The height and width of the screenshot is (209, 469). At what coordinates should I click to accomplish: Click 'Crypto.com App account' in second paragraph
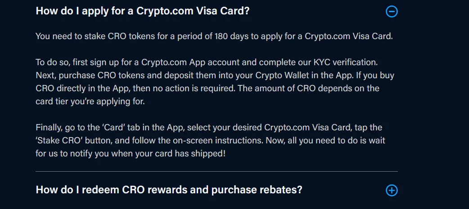pyautogui.click(x=190, y=62)
